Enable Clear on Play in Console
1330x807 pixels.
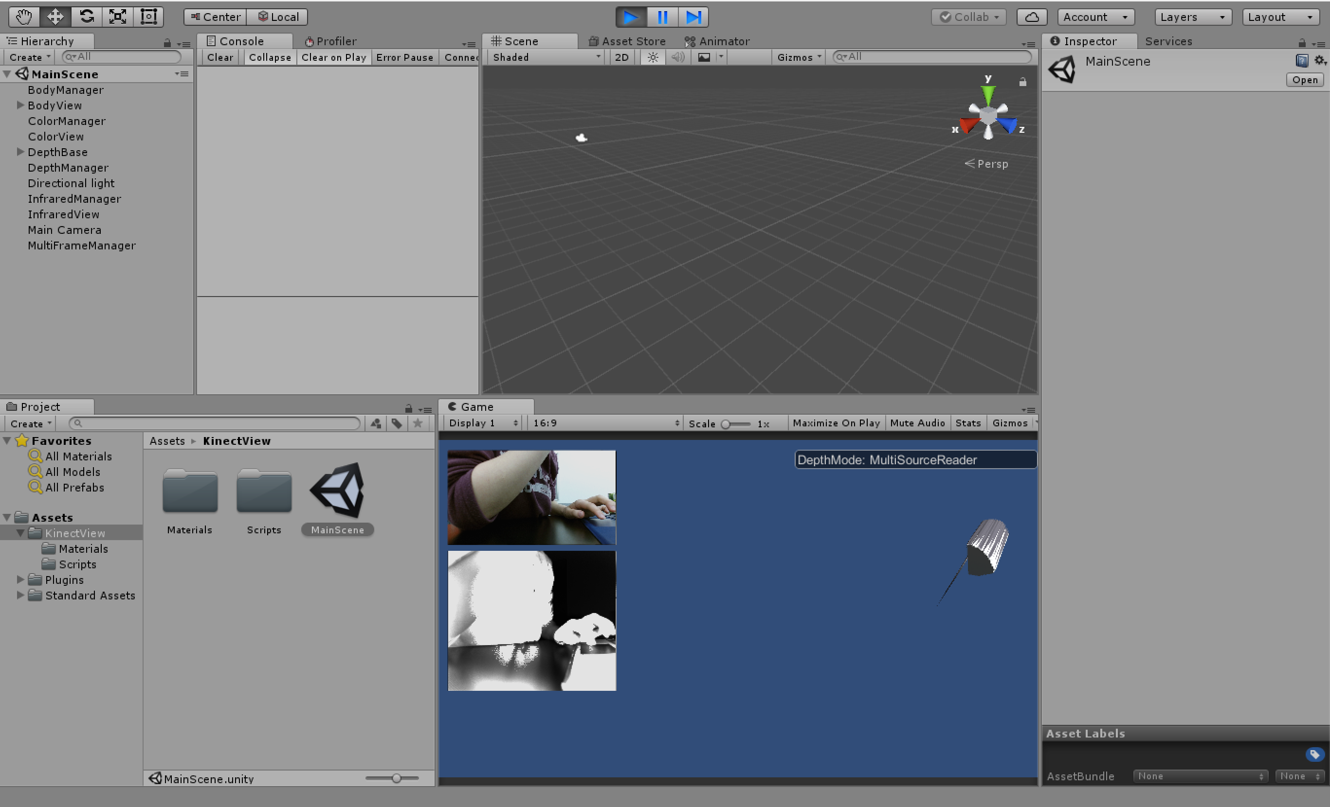click(x=334, y=57)
